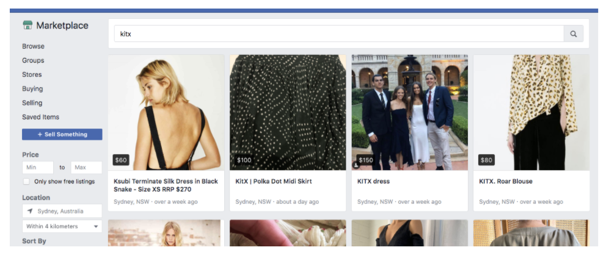The image size is (606, 261).
Task: Click the Price filter heading
Action: pyautogui.click(x=31, y=155)
